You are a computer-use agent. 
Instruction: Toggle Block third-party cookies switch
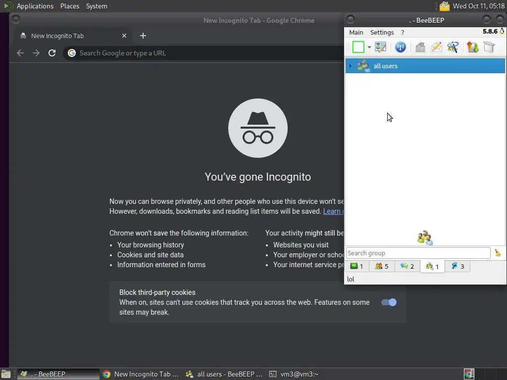(389, 302)
